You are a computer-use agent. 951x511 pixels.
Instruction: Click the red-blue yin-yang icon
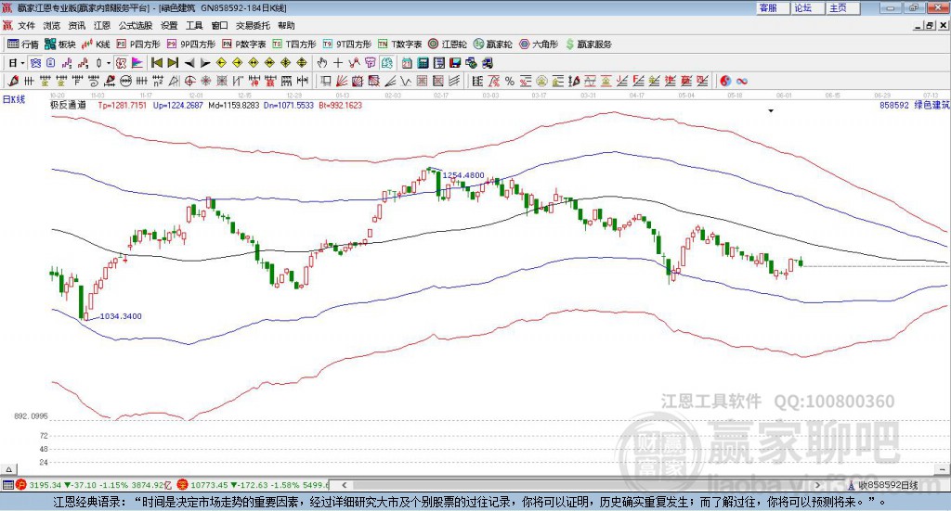tap(725, 81)
